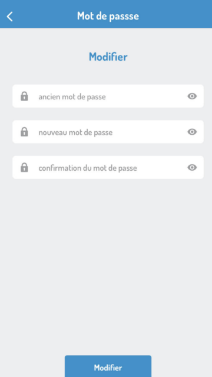Show the ancien mot de passe with eye icon
Image resolution: width=212 pixels, height=377 pixels.
192,96
